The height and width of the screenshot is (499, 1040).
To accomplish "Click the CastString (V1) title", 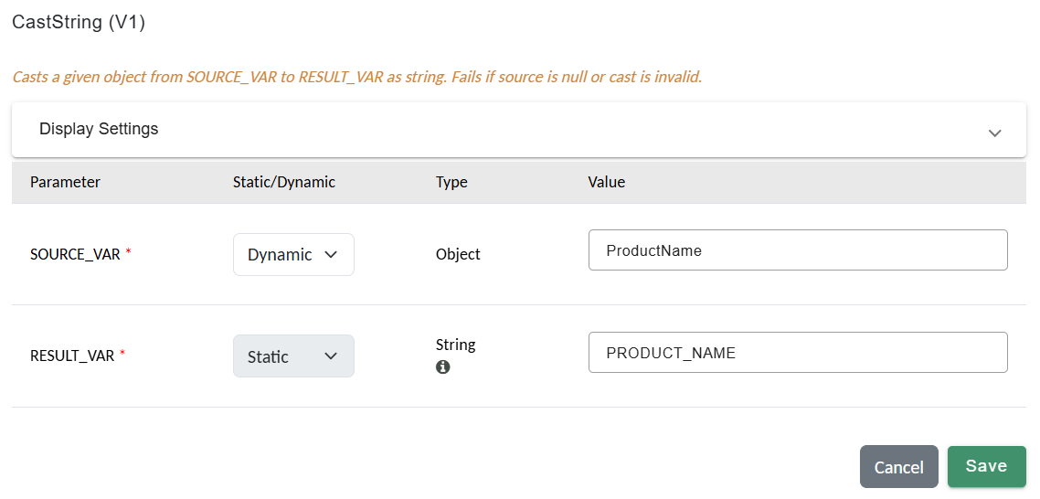I will (79, 23).
